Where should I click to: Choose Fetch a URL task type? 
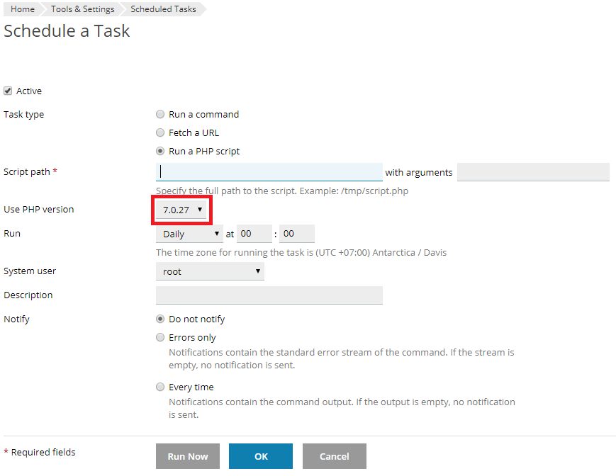[x=160, y=132]
